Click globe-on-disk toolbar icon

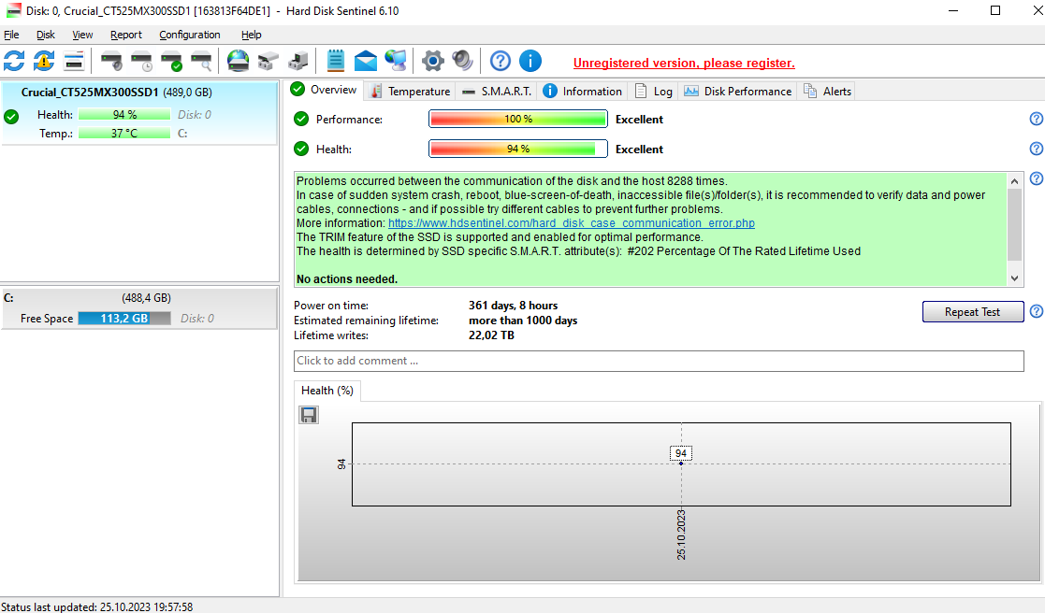point(238,62)
